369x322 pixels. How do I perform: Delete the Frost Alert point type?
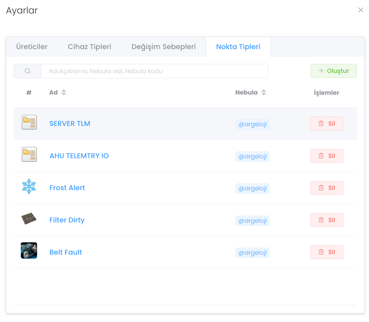click(326, 188)
